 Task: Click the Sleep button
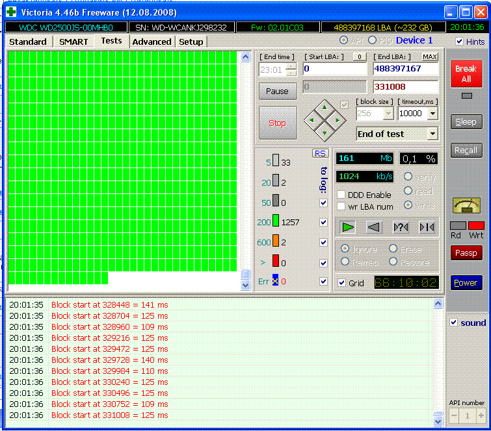tap(466, 121)
